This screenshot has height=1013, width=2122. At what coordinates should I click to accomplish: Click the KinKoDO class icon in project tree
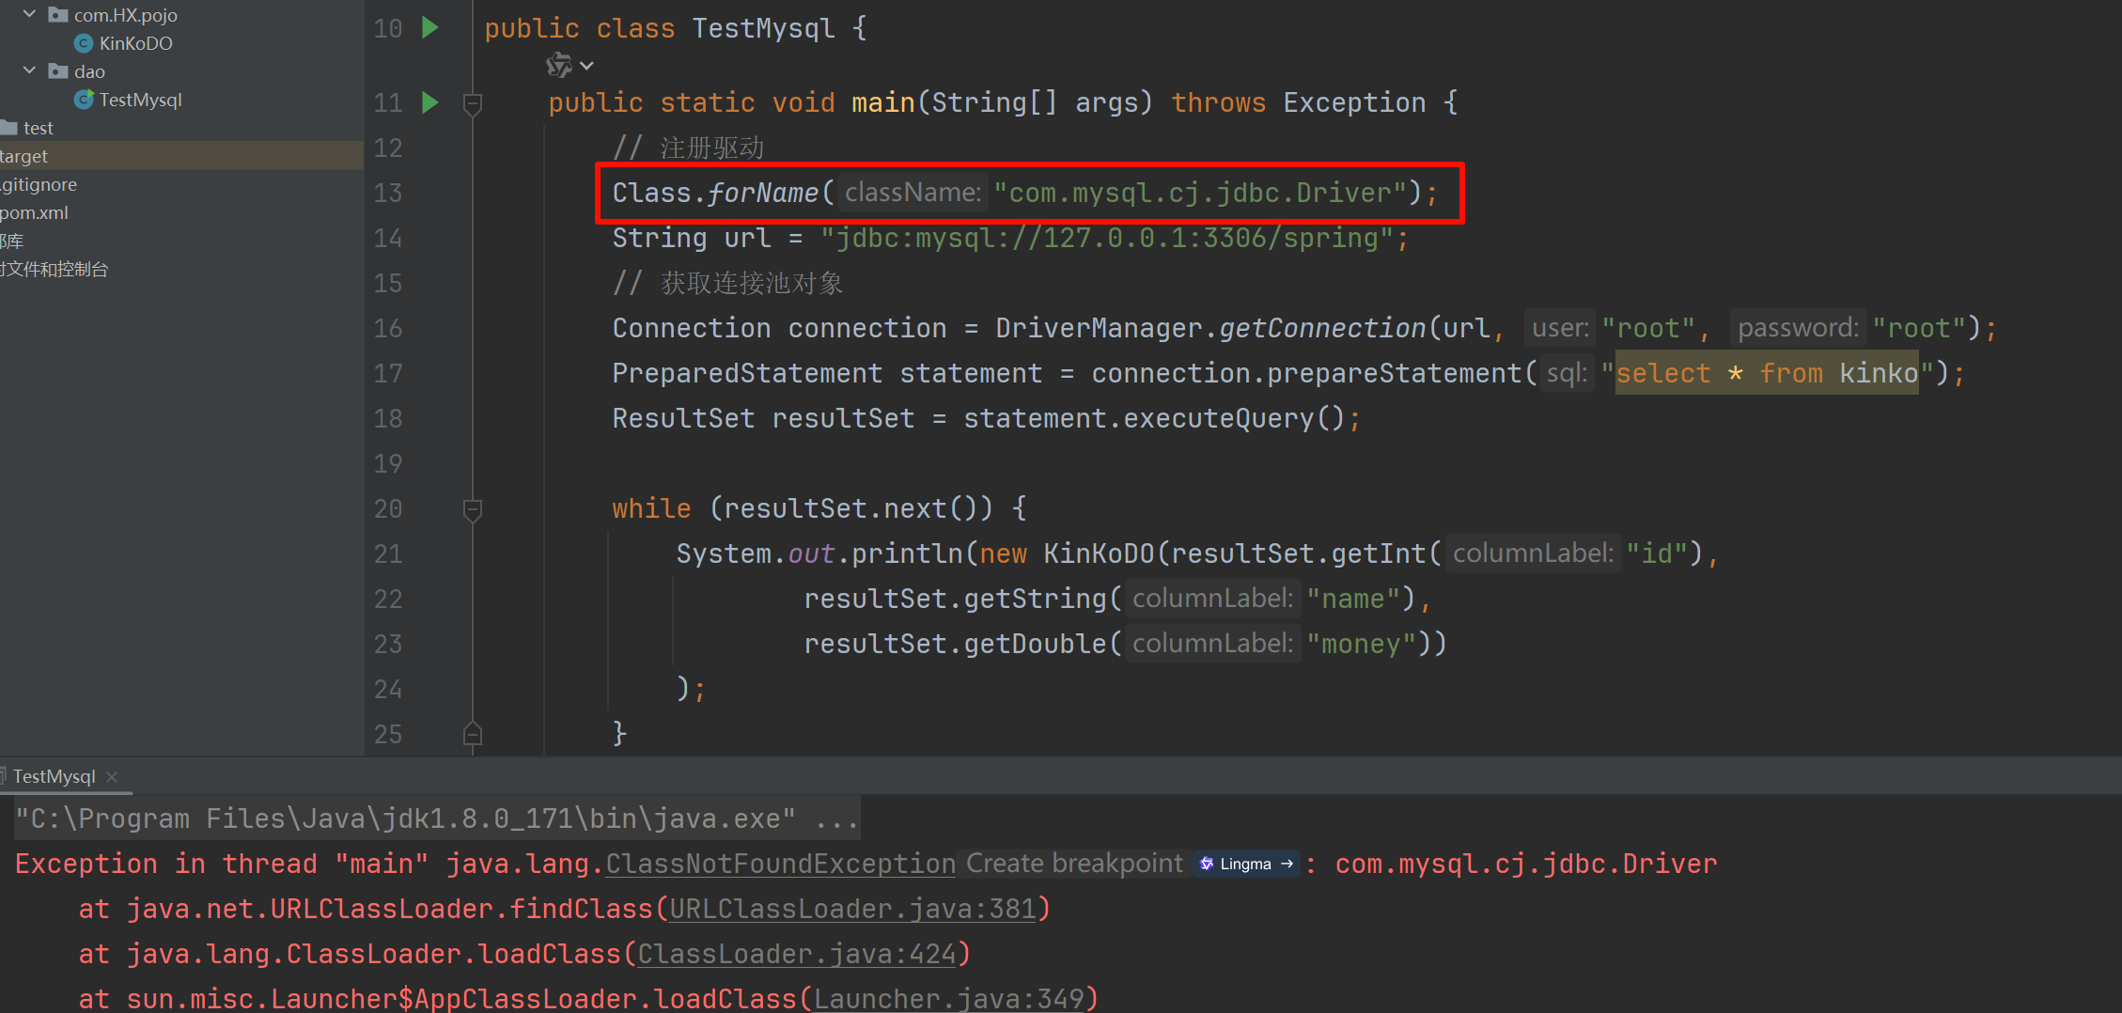[83, 42]
